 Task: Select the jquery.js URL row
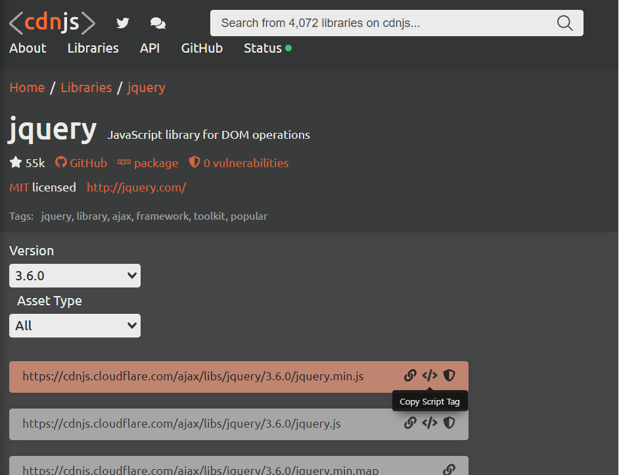(x=239, y=424)
